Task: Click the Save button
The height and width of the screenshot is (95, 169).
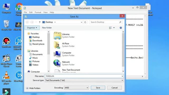Action: (98, 88)
